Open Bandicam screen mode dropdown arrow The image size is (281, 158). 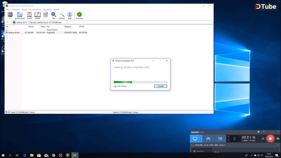[201, 139]
